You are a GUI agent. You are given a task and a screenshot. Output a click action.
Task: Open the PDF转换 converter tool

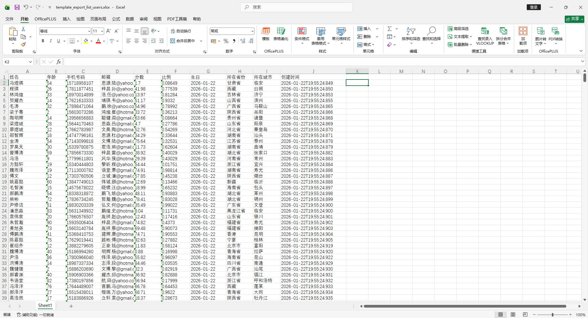tap(555, 35)
